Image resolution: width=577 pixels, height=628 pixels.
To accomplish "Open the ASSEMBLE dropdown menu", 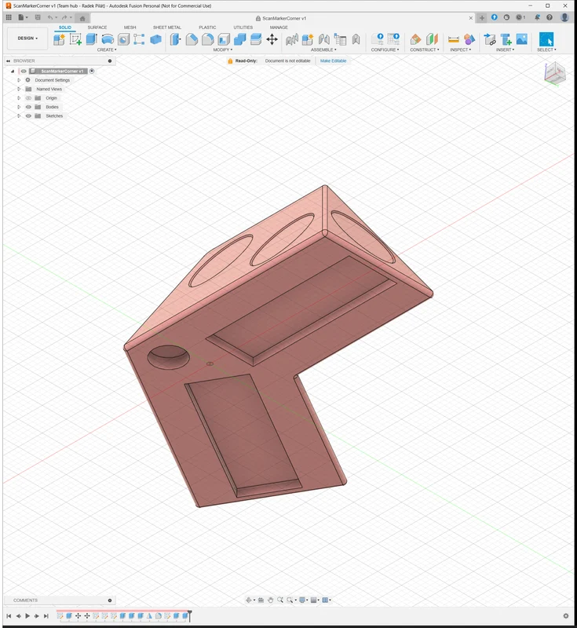I will coord(323,49).
